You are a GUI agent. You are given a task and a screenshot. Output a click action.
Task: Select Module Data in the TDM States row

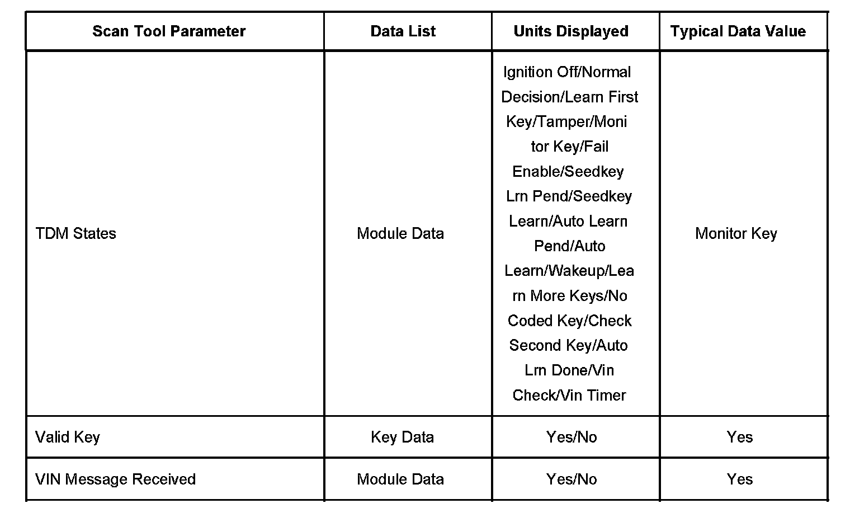click(400, 233)
